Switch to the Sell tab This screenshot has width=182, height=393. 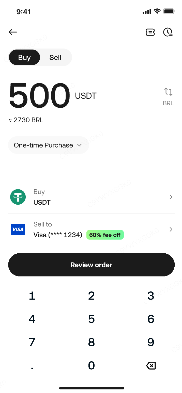(x=55, y=58)
